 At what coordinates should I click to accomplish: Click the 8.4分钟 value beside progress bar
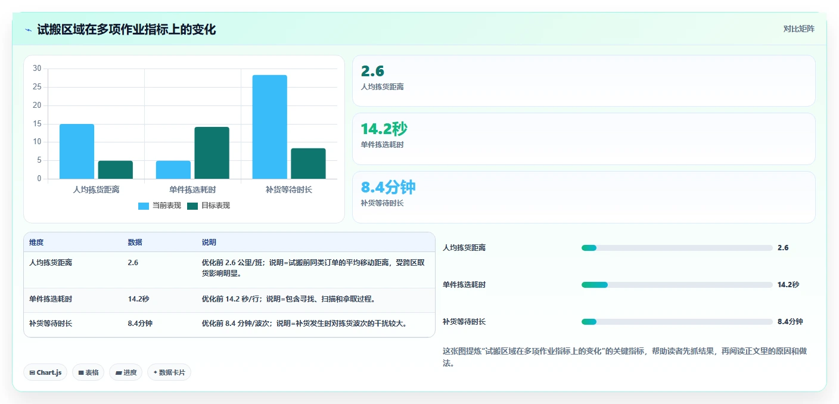790,322
